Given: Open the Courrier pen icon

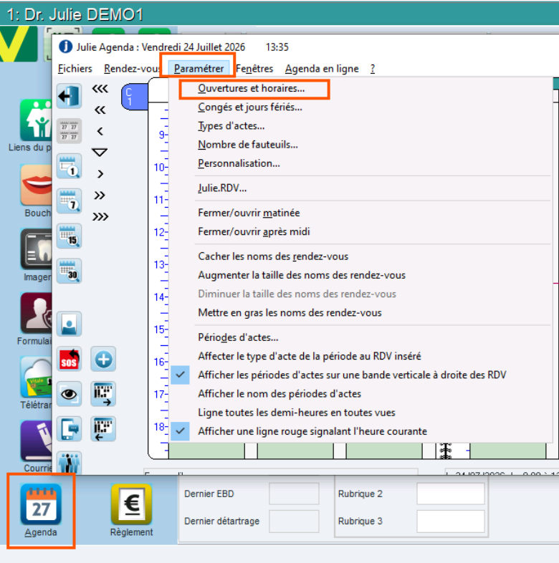Looking at the screenshot, I should [x=36, y=441].
